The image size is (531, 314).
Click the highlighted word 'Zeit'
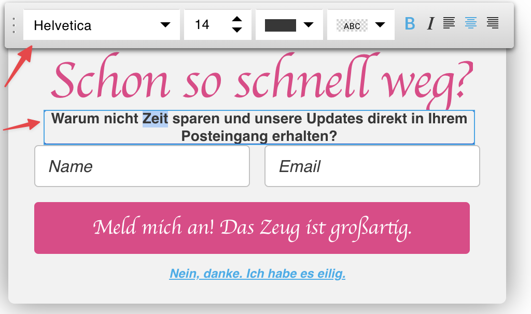click(155, 119)
